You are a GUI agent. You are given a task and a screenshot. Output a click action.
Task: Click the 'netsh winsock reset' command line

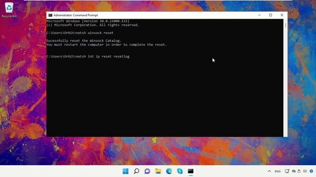click(x=80, y=33)
